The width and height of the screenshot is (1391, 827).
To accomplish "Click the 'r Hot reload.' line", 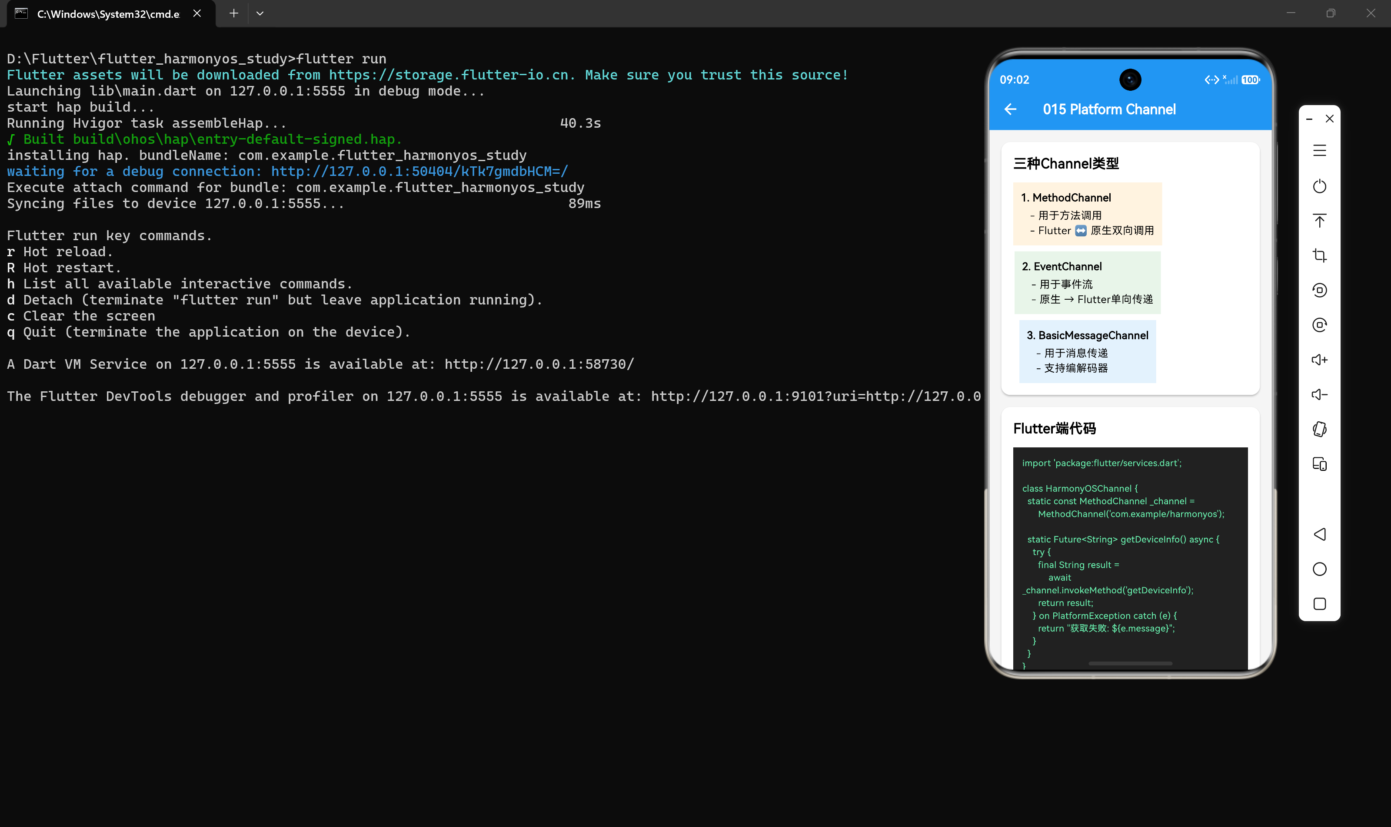I will (x=60, y=252).
